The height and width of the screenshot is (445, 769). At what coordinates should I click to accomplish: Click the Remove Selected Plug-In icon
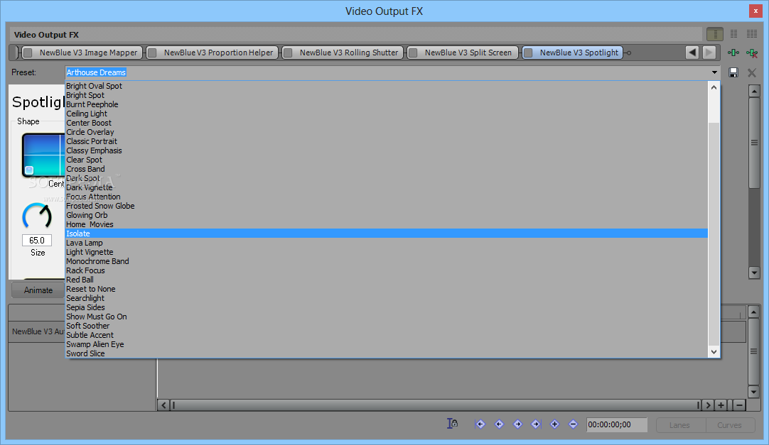pos(751,53)
